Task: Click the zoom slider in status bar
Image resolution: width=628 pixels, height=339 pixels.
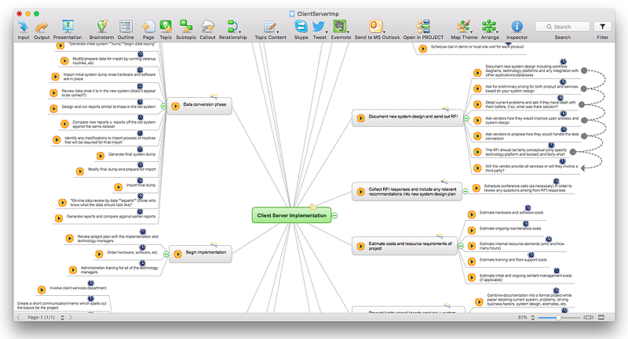Action: click(559, 318)
